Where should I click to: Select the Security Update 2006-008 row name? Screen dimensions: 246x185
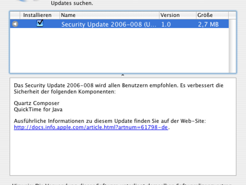(x=109, y=24)
